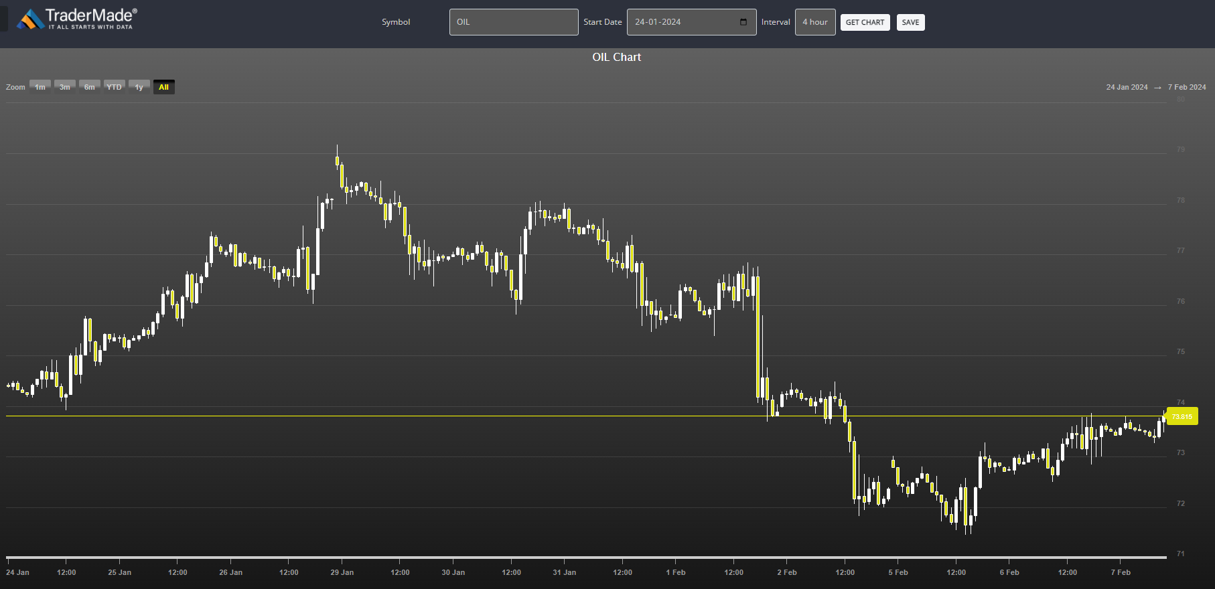Image resolution: width=1215 pixels, height=589 pixels.
Task: Click the 6 Feb x-axis label
Action: [x=1009, y=572]
